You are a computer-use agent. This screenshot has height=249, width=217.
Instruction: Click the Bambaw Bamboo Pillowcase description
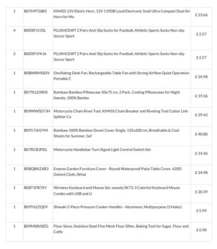[117, 95]
